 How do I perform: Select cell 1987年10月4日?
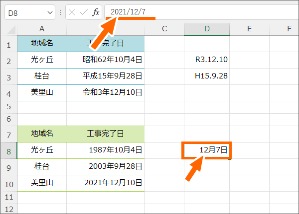pyautogui.click(x=106, y=150)
